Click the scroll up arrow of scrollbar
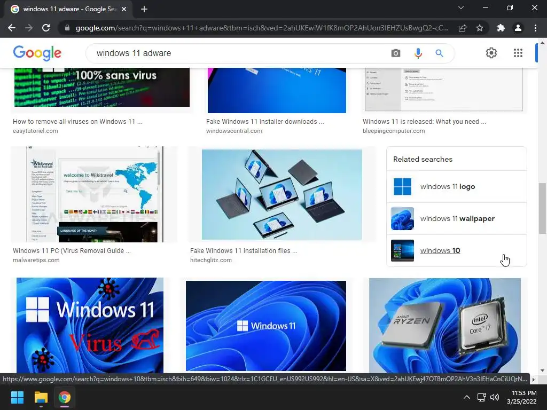 [x=542, y=43]
